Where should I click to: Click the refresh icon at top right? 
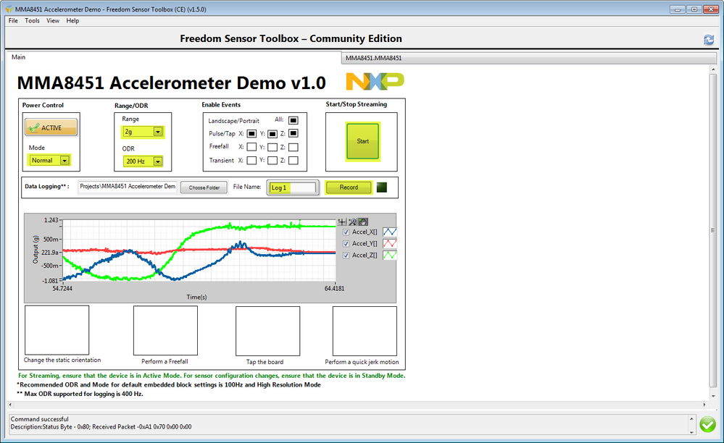tap(709, 40)
